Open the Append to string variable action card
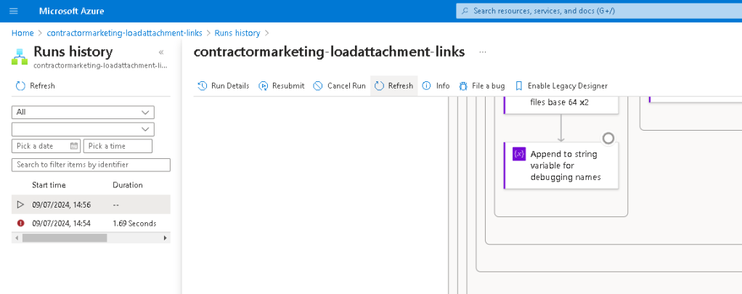 point(561,166)
